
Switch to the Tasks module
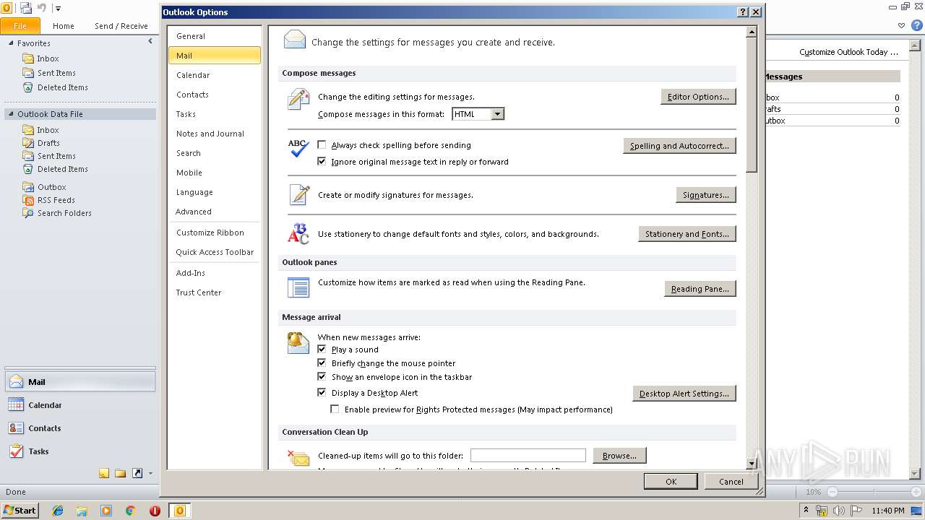click(79, 451)
